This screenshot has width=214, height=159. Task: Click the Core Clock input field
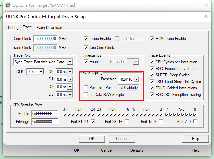pos(45,39)
